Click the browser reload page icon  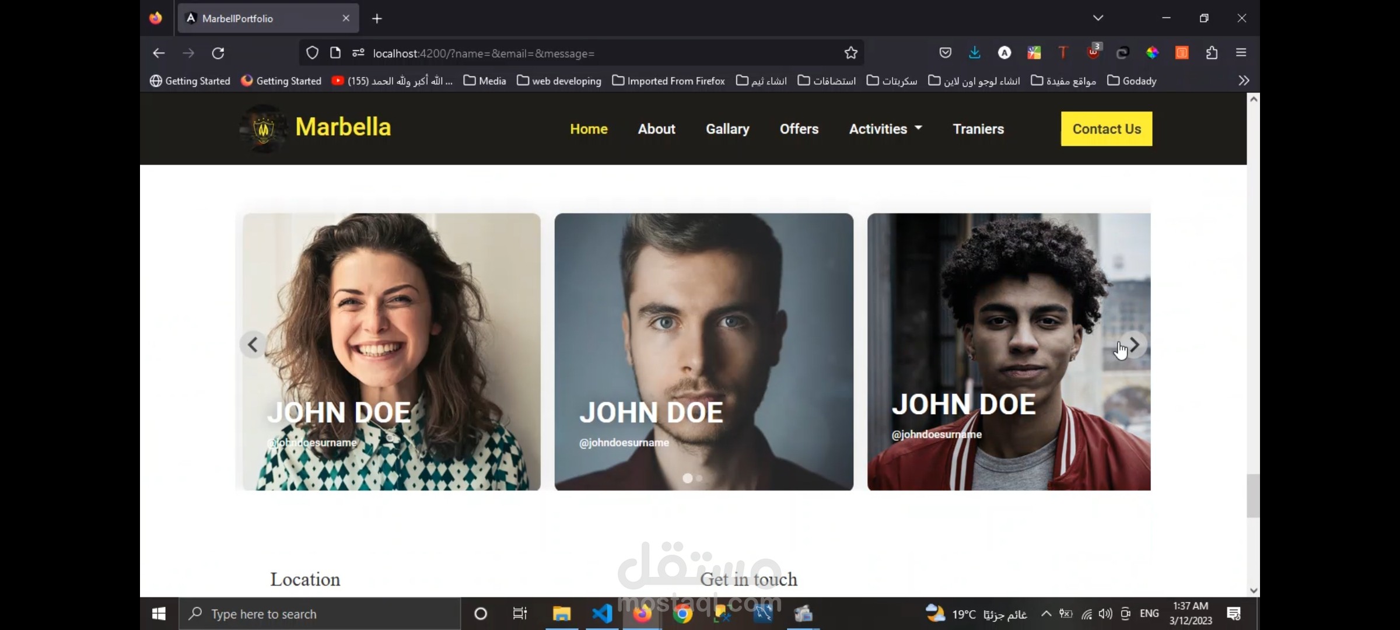click(x=218, y=53)
